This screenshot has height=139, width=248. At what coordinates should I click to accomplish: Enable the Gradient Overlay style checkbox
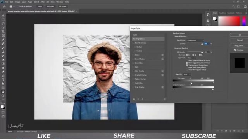[133, 75]
